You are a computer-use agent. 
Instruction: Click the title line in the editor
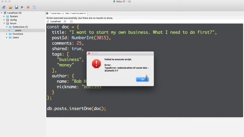pyautogui.click(x=134, y=32)
